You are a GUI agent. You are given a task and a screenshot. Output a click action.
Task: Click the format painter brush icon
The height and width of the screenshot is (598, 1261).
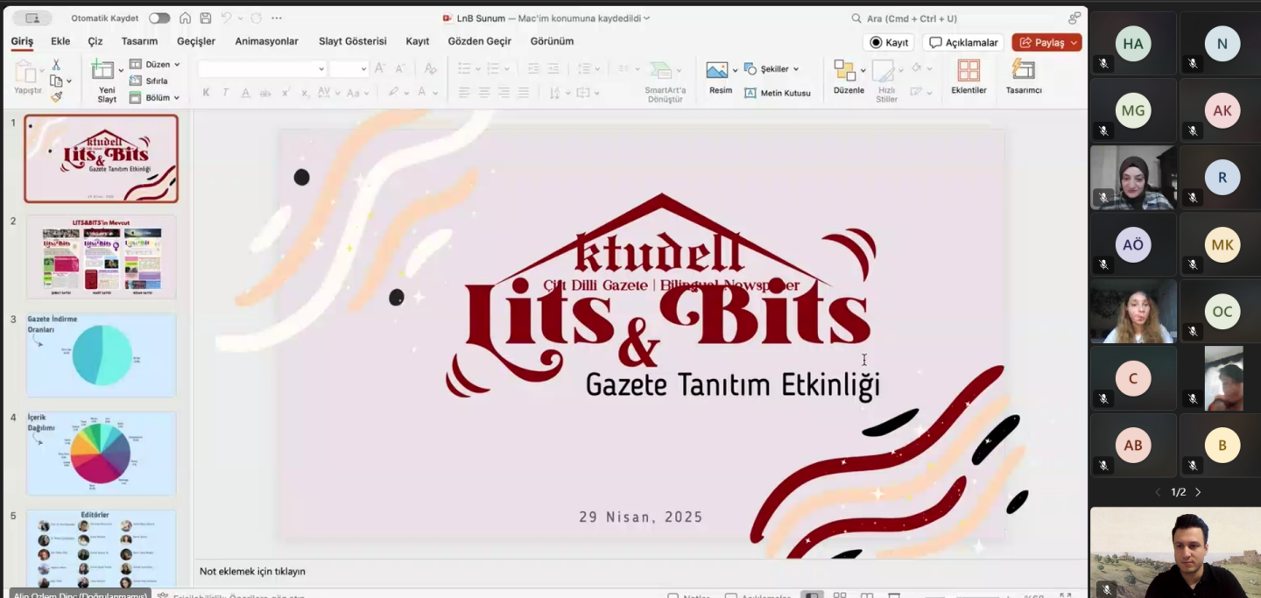click(x=56, y=97)
